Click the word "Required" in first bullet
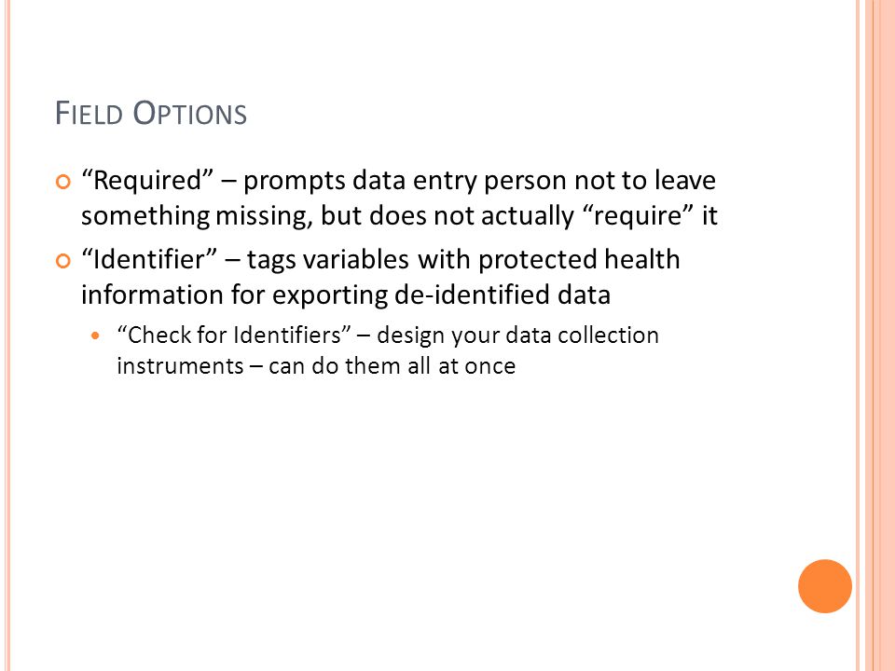Image resolution: width=895 pixels, height=671 pixels. click(x=147, y=181)
